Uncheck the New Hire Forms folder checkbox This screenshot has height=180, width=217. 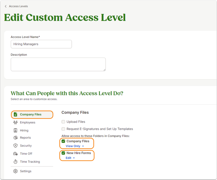pos(63,153)
